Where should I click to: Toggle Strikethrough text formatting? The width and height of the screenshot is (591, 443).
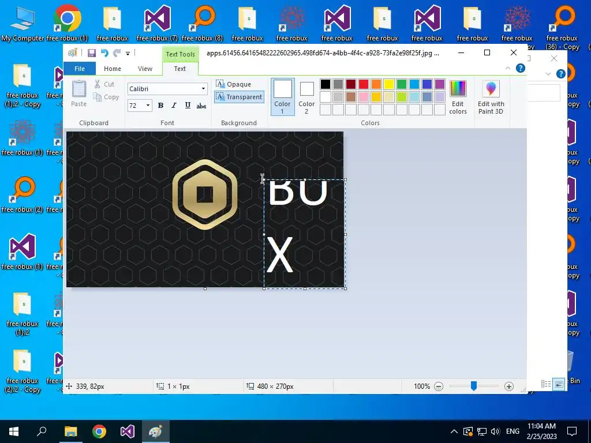201,106
